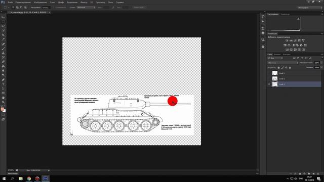Toggle layer filtering switch

322,58
